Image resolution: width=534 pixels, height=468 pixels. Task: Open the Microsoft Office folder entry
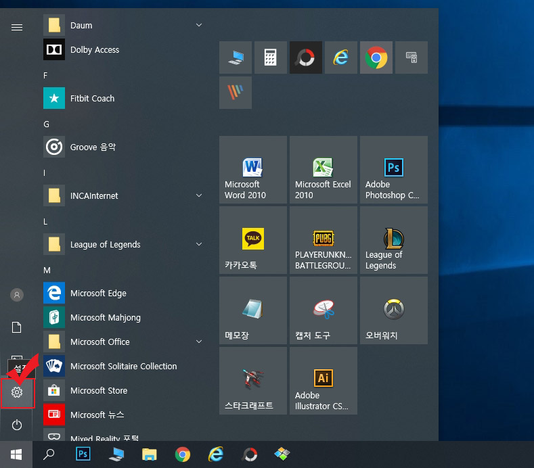(123, 342)
